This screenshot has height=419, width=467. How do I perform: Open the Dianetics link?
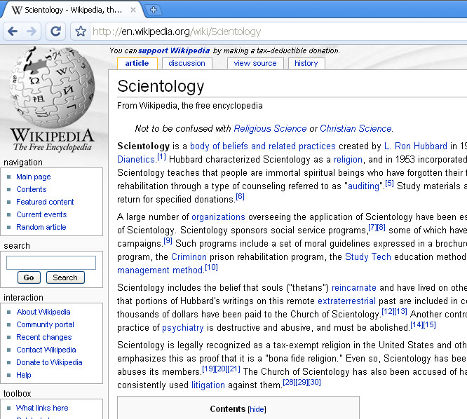[136, 160]
